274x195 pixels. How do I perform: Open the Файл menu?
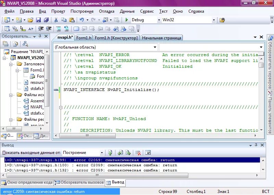point(9,11)
